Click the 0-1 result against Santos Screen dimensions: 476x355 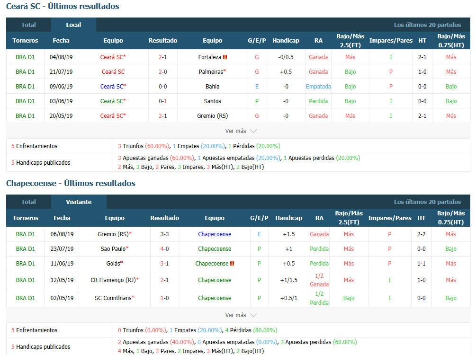163,101
